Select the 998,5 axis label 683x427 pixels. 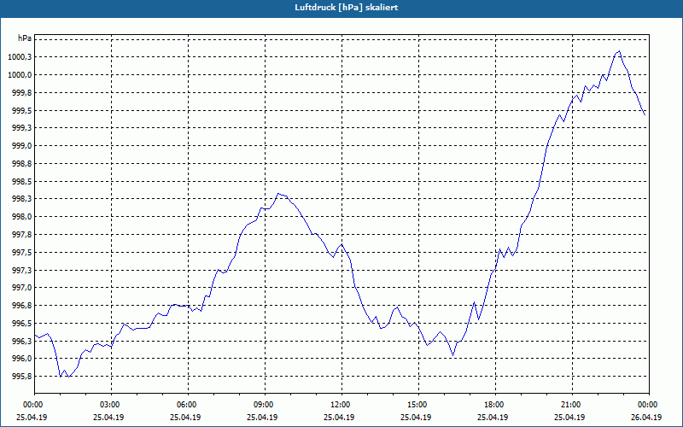click(23, 181)
